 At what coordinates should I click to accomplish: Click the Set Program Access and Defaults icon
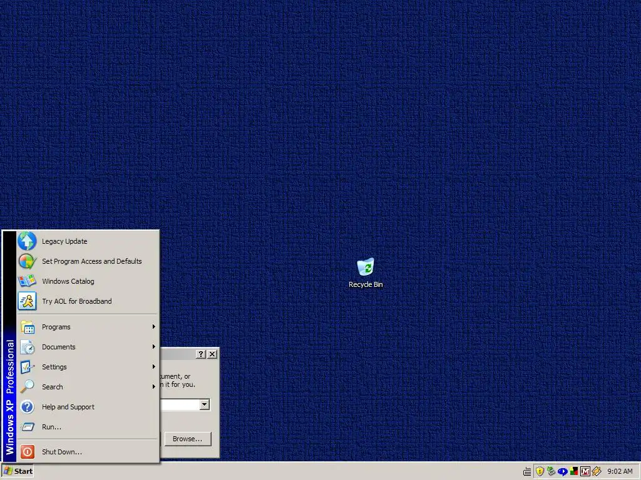27,261
